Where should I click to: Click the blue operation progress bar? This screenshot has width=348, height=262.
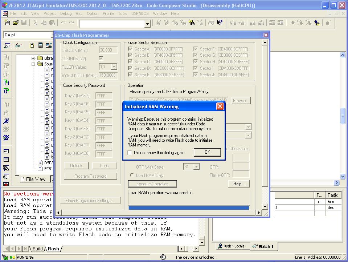click(x=189, y=208)
